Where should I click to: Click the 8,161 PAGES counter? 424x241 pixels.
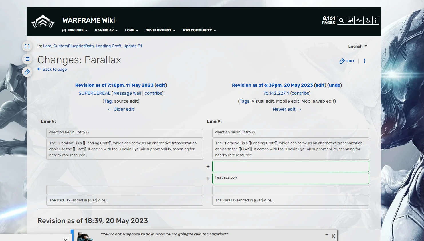pos(328,20)
